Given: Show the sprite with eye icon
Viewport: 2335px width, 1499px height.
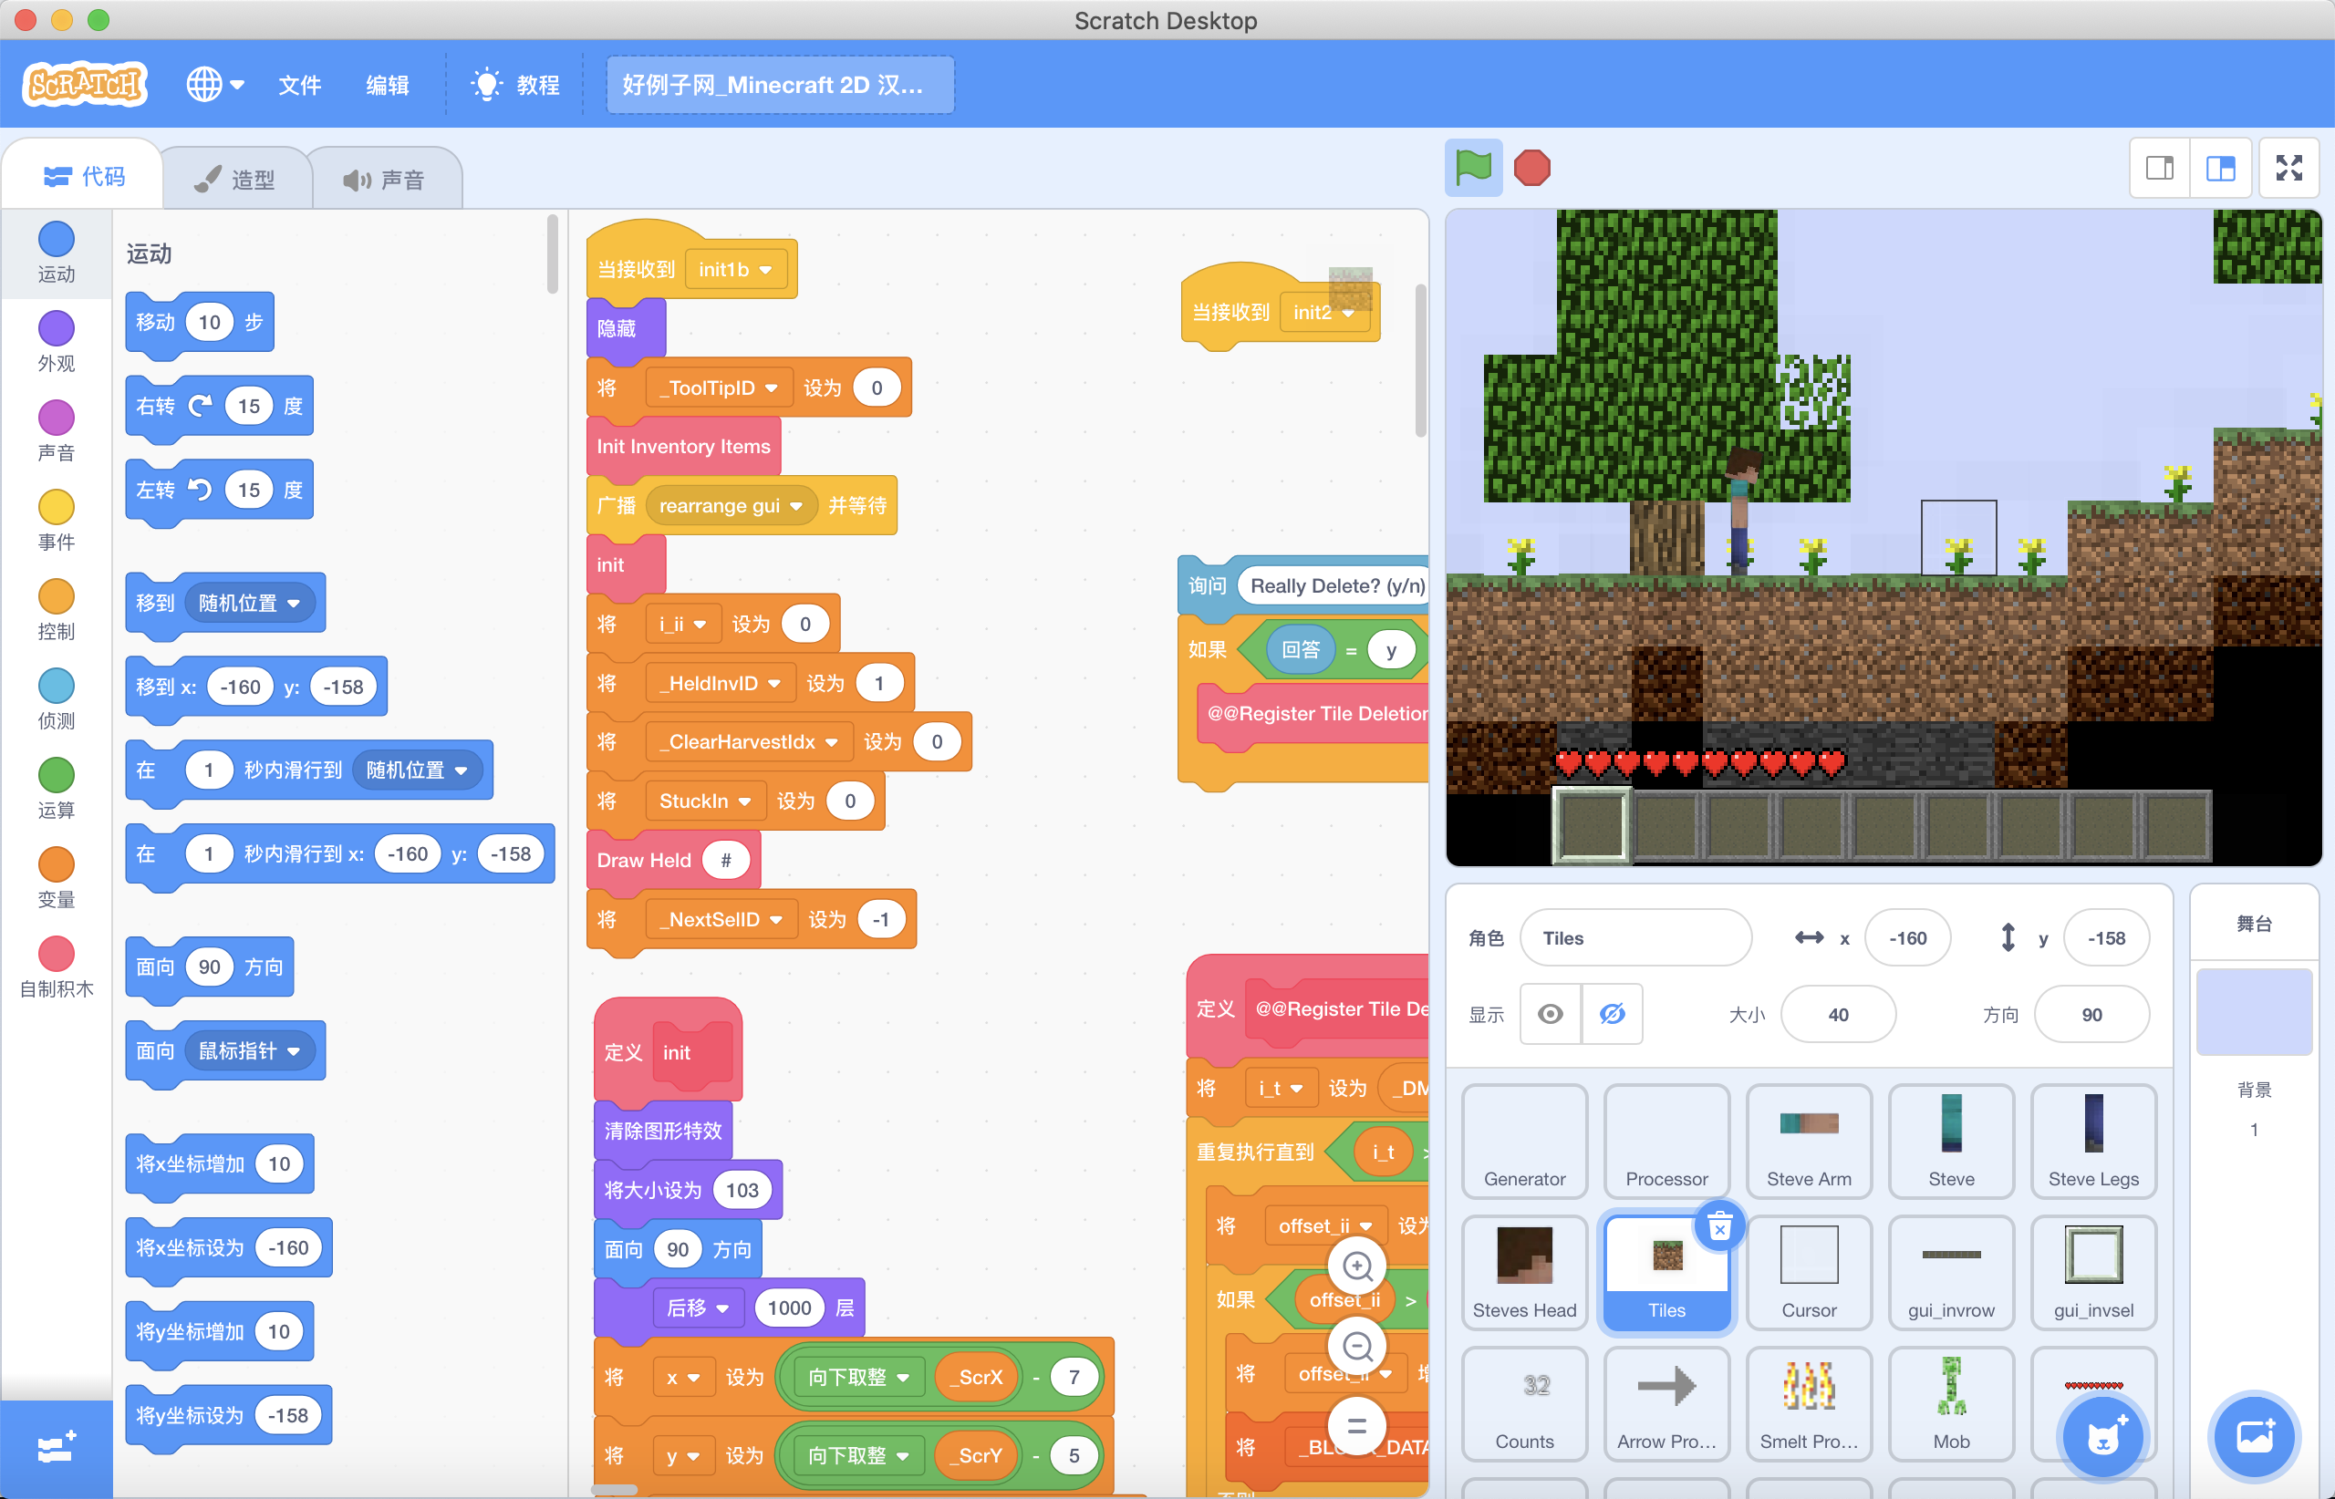Looking at the screenshot, I should pos(1551,1014).
